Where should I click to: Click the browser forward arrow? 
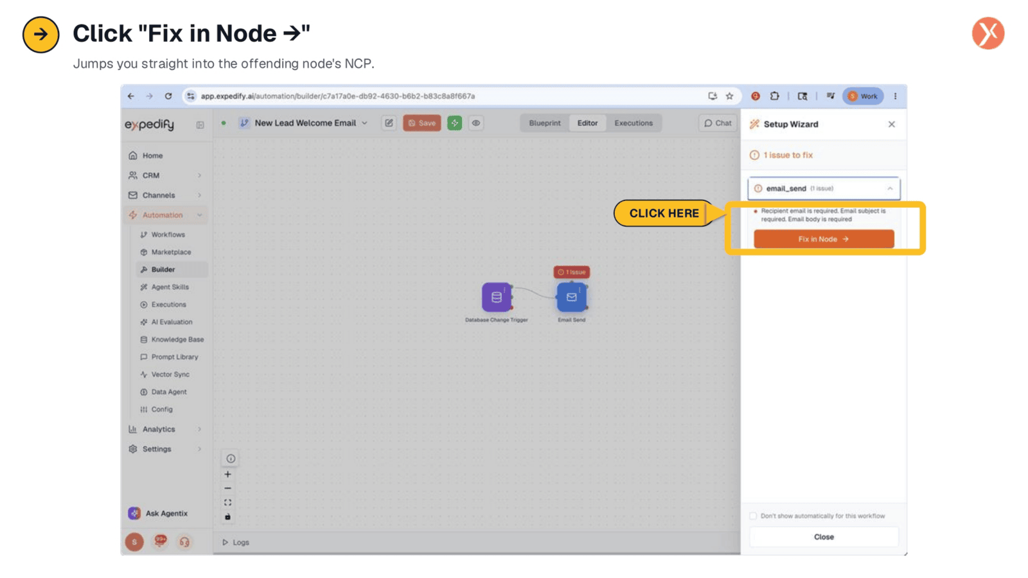[x=149, y=96]
